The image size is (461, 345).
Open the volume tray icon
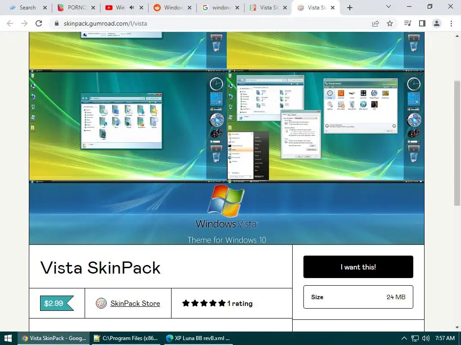click(425, 338)
